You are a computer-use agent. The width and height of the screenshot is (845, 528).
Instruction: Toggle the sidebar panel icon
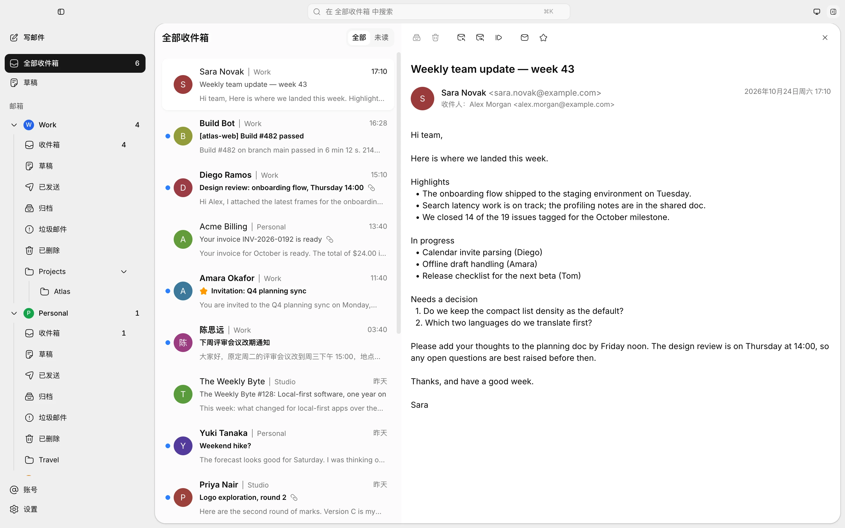point(61,12)
